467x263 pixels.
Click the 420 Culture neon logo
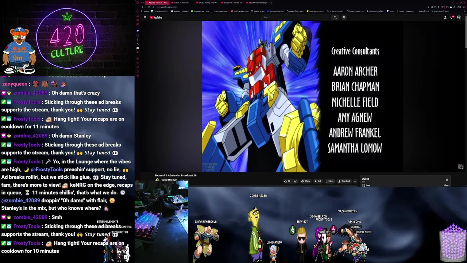pos(66,38)
